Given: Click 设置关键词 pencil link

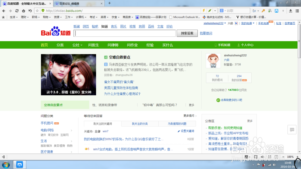Looking at the screenshot, I should (x=186, y=131).
